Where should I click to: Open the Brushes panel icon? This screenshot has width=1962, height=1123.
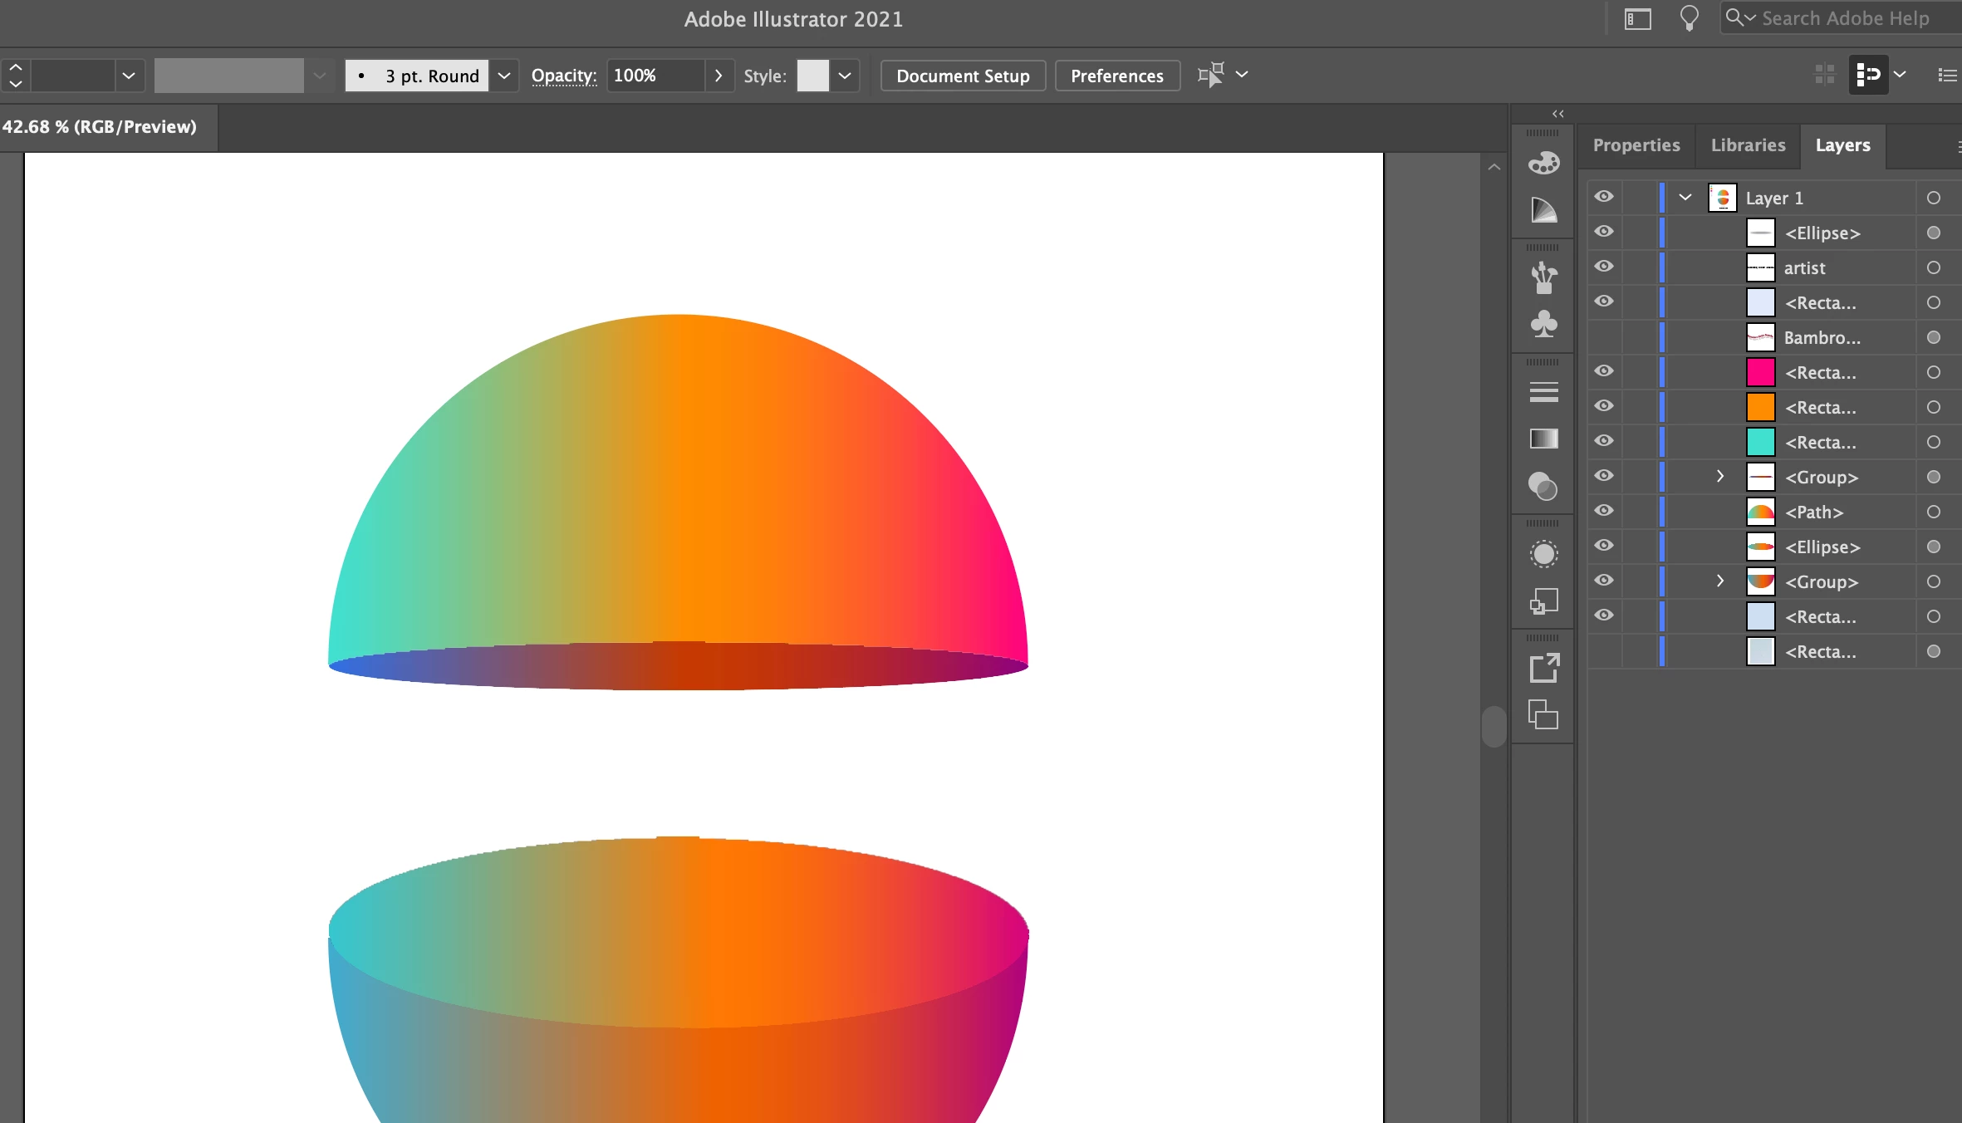pos(1543,277)
